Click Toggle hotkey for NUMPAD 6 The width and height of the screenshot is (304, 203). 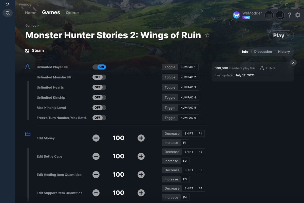[180, 118]
